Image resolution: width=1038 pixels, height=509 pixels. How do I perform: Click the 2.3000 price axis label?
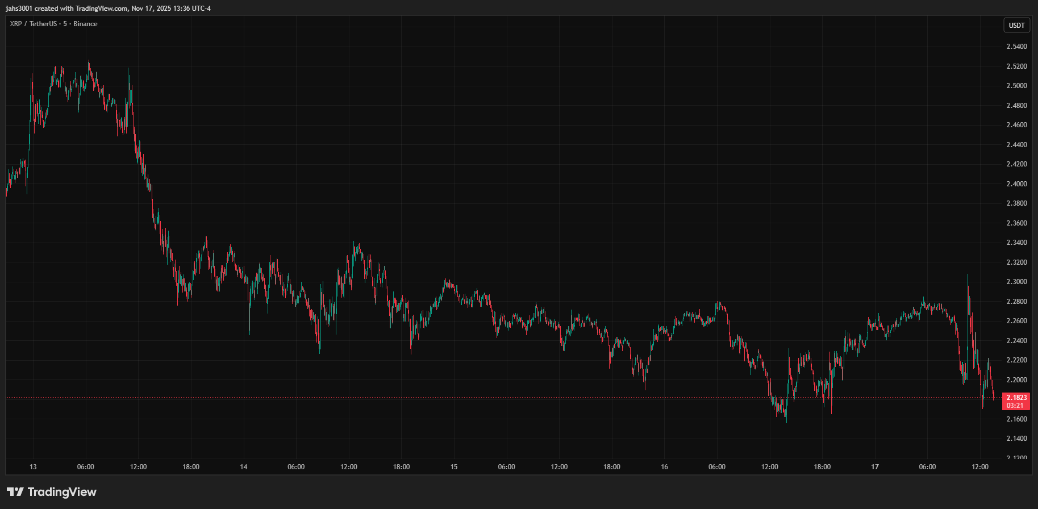1016,282
